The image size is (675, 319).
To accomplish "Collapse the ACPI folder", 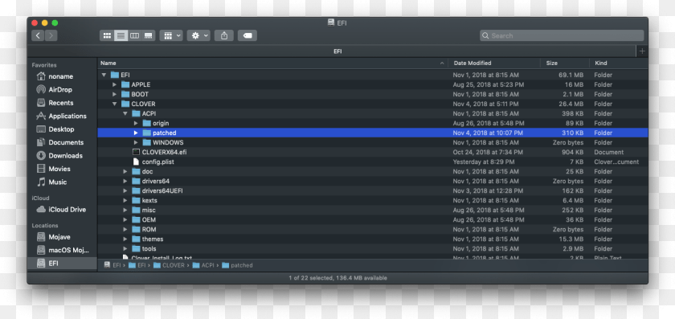I will pyautogui.click(x=125, y=113).
